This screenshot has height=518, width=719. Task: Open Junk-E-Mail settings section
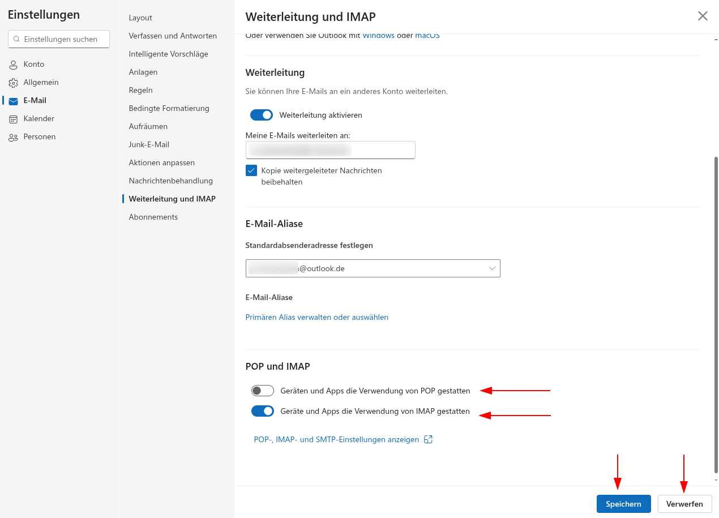(149, 144)
